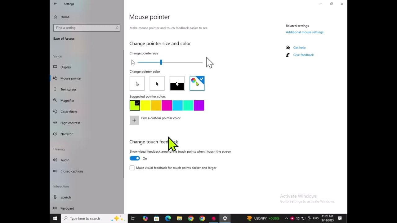This screenshot has height=223, width=397.
Task: Turn off touch visual feedback toggle
Action: [x=135, y=158]
